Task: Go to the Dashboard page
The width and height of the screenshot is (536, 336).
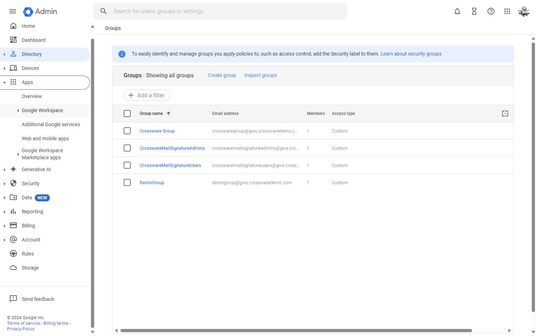Action: click(34, 40)
